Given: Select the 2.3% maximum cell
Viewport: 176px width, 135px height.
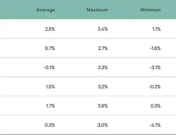Looking at the screenshot, I should tap(103, 67).
